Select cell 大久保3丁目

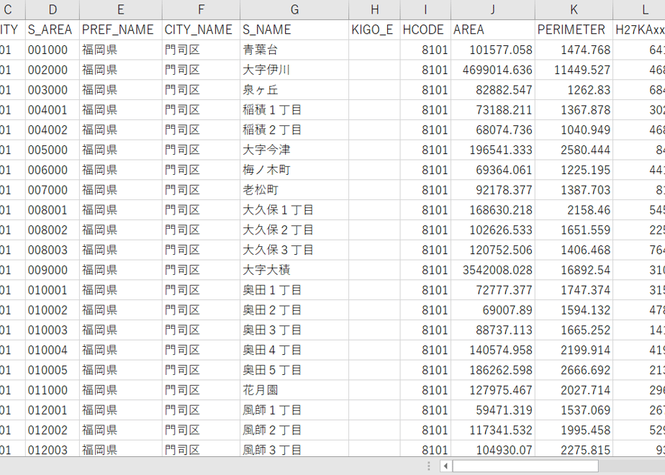pos(294,250)
